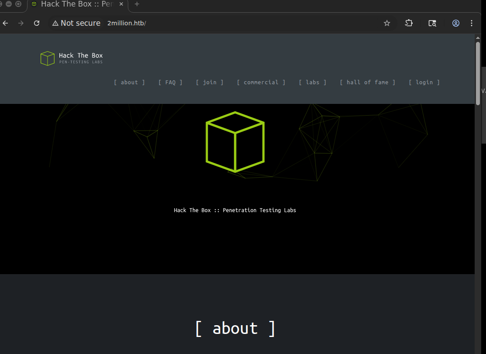Click the large [ about ] section heading

(235, 328)
